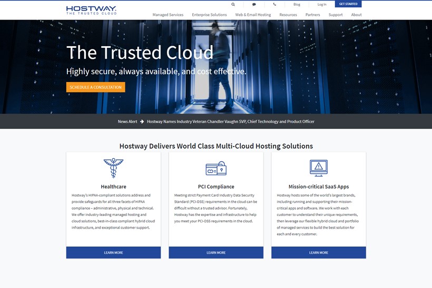This screenshot has height=288, width=432.
Task: Open the Managed Services menu
Action: point(168,15)
